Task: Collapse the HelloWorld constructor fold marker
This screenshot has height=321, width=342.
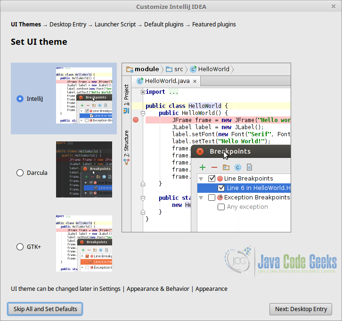Action: [143, 113]
